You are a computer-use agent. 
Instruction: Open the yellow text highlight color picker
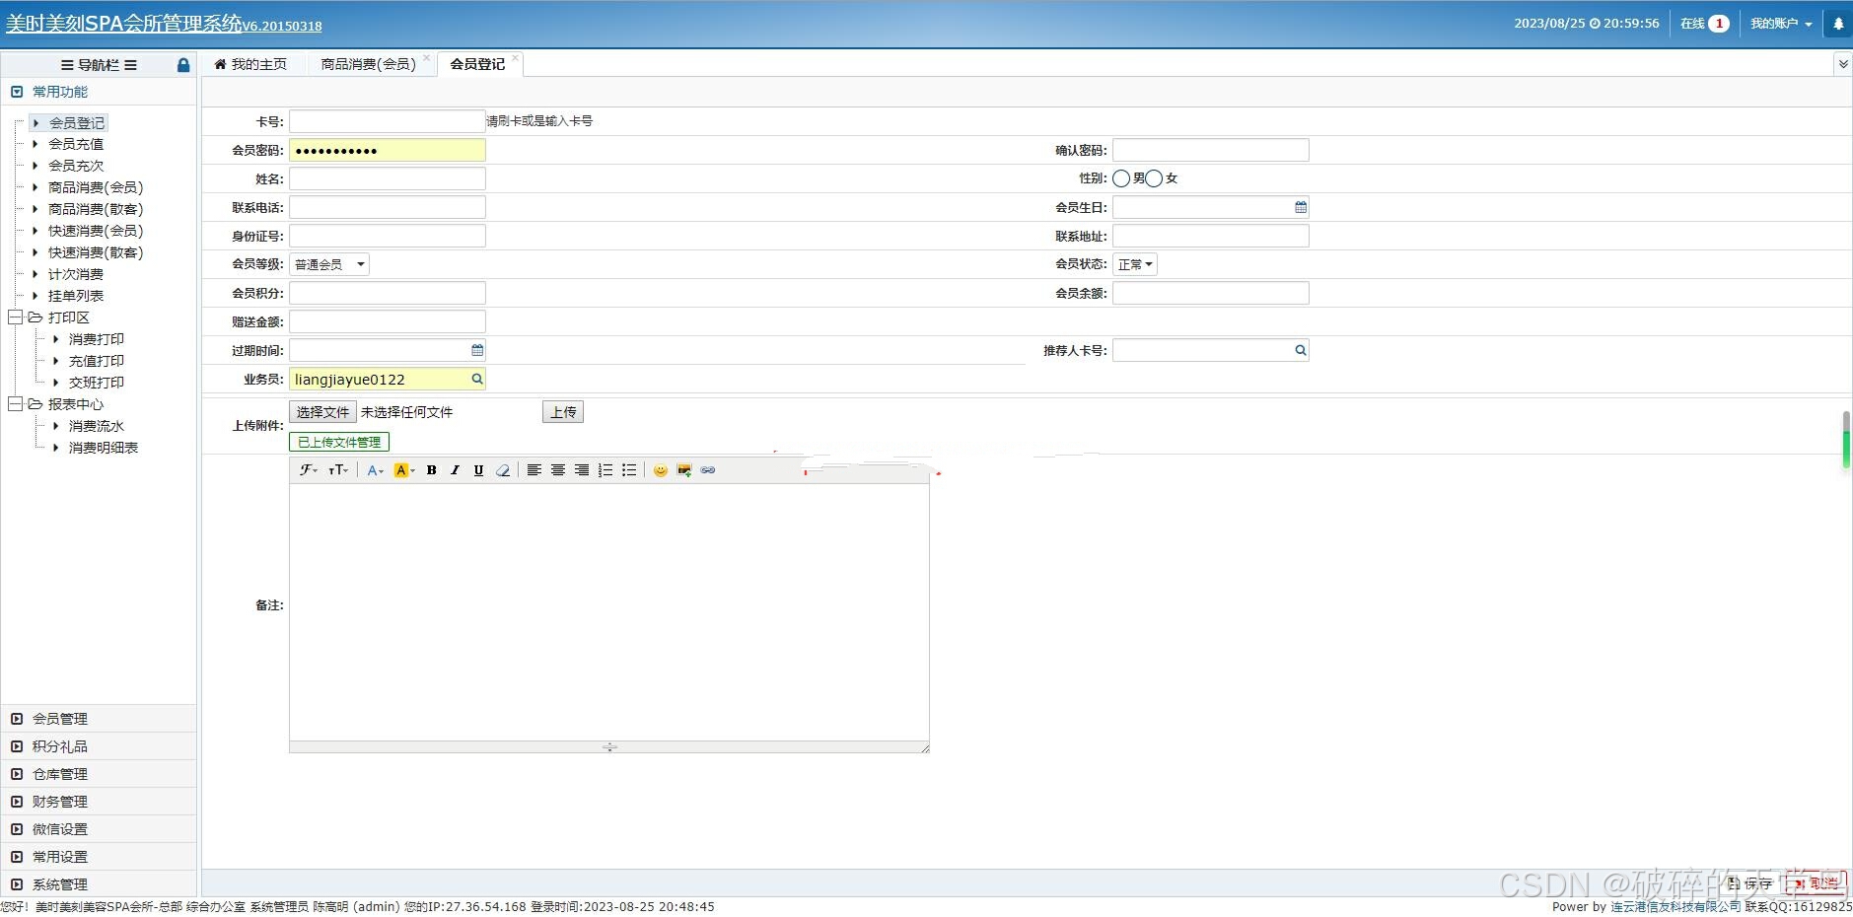(404, 470)
